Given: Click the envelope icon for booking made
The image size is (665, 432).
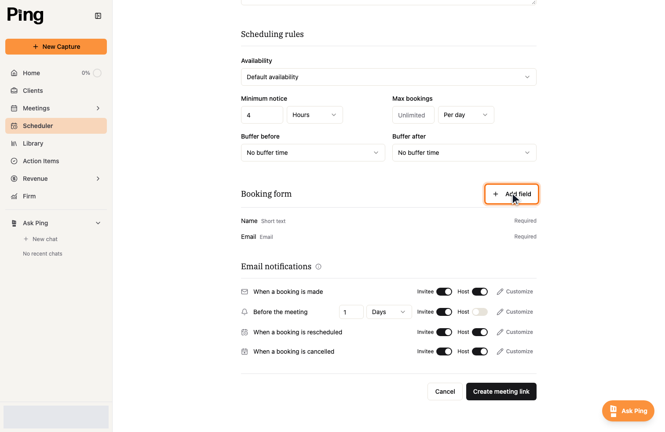Looking at the screenshot, I should [x=245, y=292].
